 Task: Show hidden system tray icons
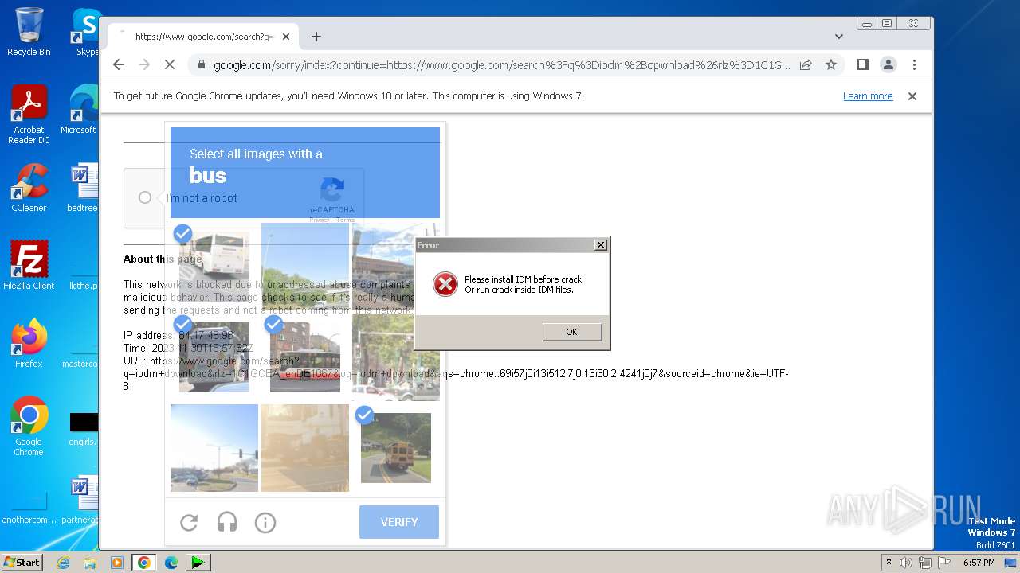pyautogui.click(x=889, y=563)
